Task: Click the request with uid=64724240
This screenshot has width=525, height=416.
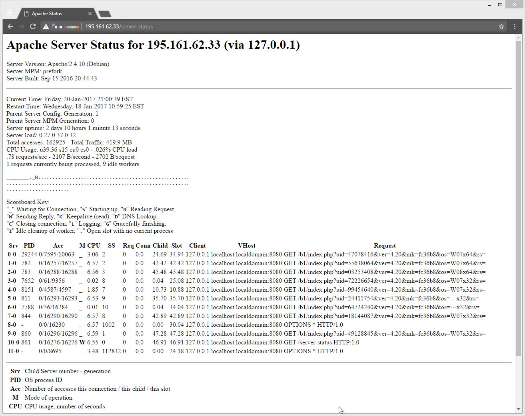Action: (x=381, y=307)
